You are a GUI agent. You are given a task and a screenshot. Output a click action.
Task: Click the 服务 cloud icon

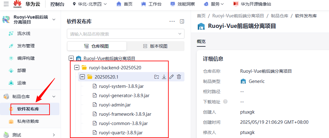tap(206, 4)
